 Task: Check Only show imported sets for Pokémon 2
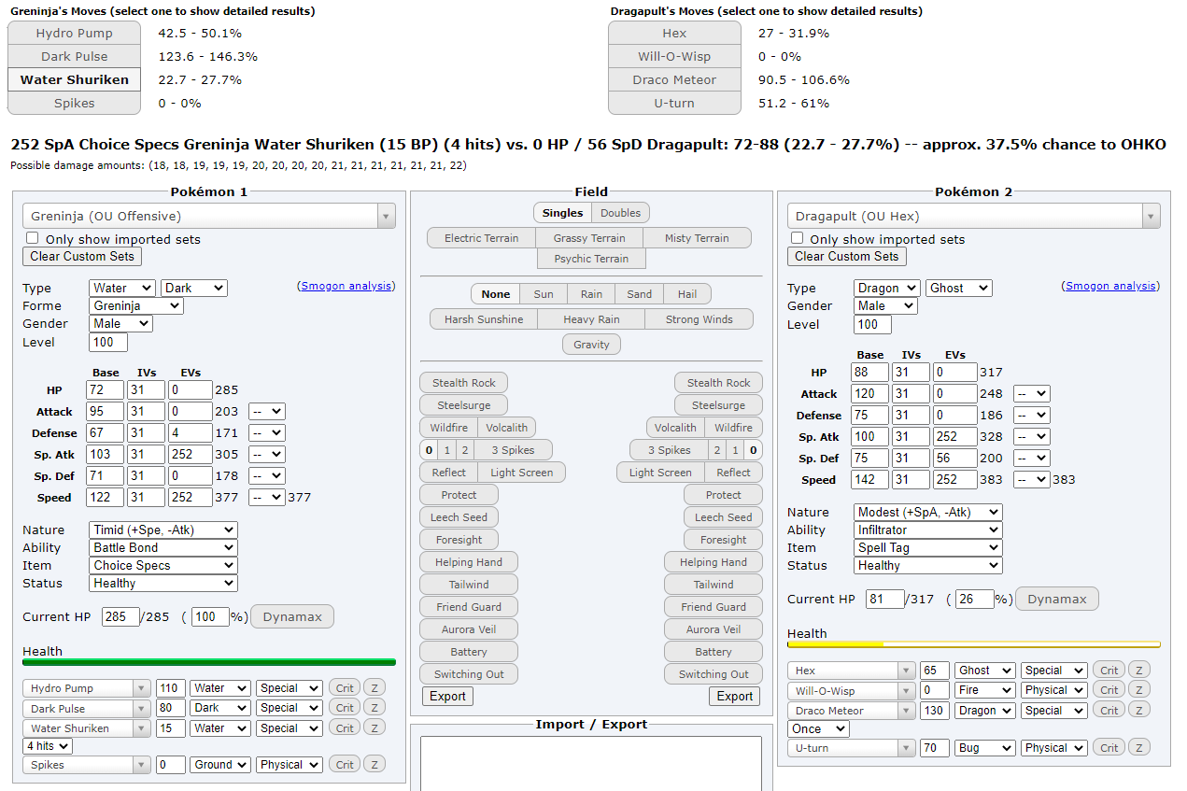pyautogui.click(x=798, y=239)
